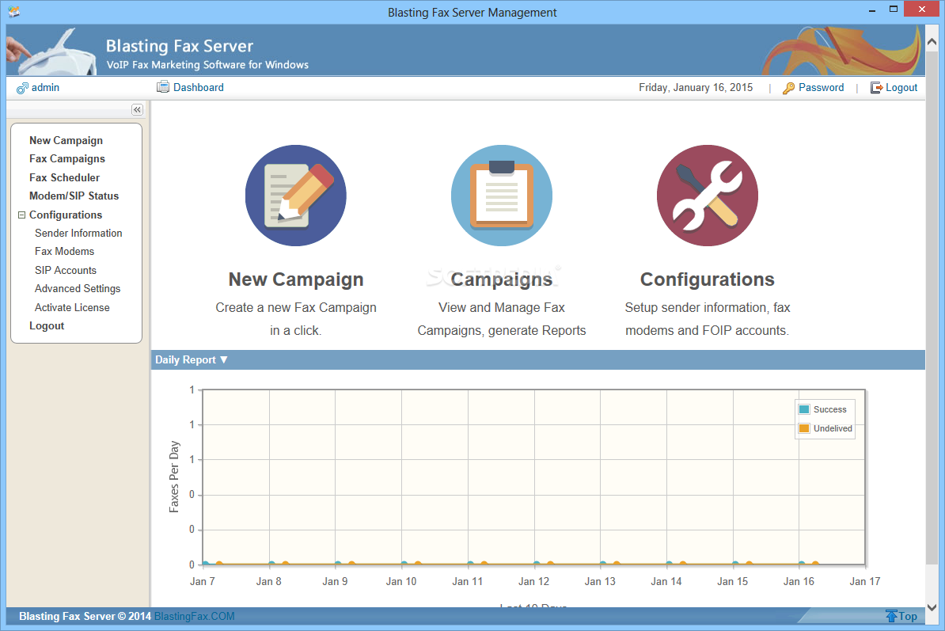Open the BlastingFax.COM footer link
The width and height of the screenshot is (945, 631).
click(194, 616)
